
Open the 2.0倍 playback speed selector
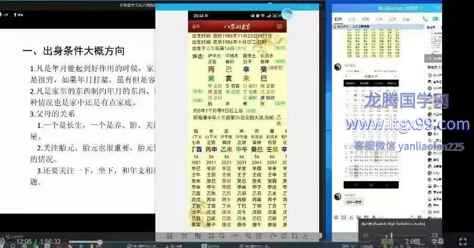(x=412, y=242)
